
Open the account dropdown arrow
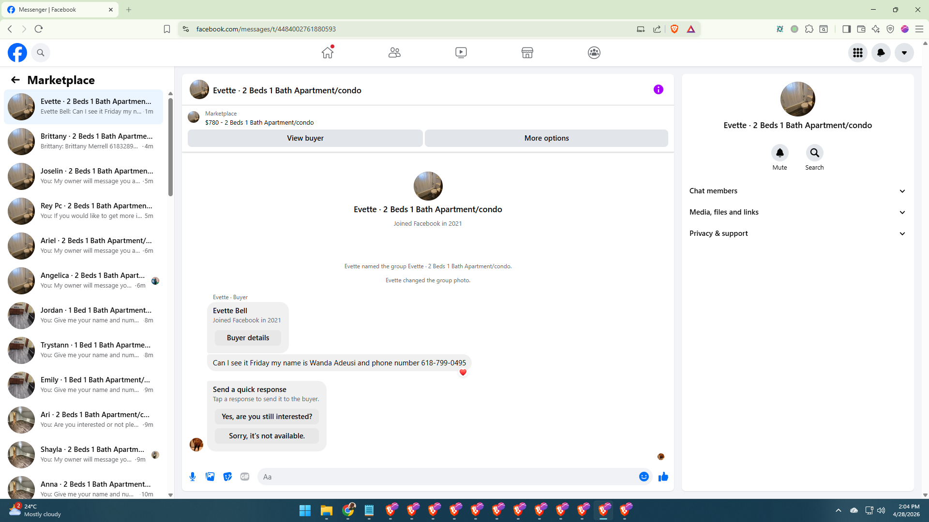point(904,53)
